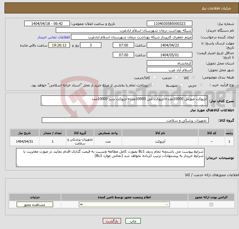Click the resize handle of description textarea

(x=42, y=104)
